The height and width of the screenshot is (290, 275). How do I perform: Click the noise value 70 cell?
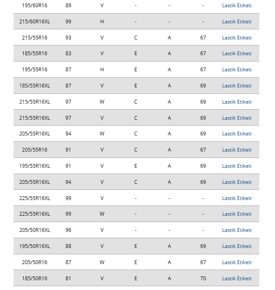(x=203, y=279)
